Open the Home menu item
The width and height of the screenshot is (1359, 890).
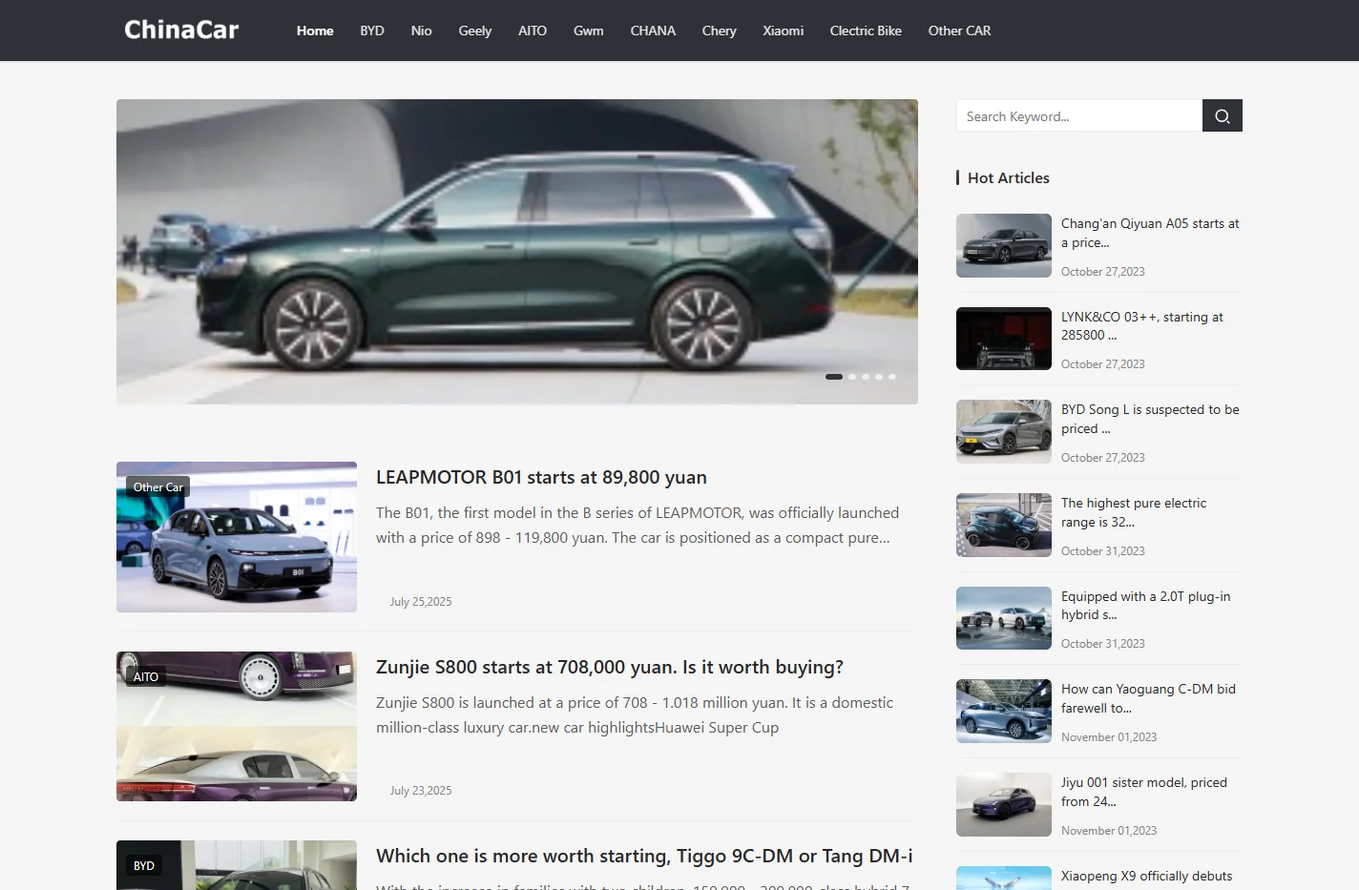click(x=315, y=31)
